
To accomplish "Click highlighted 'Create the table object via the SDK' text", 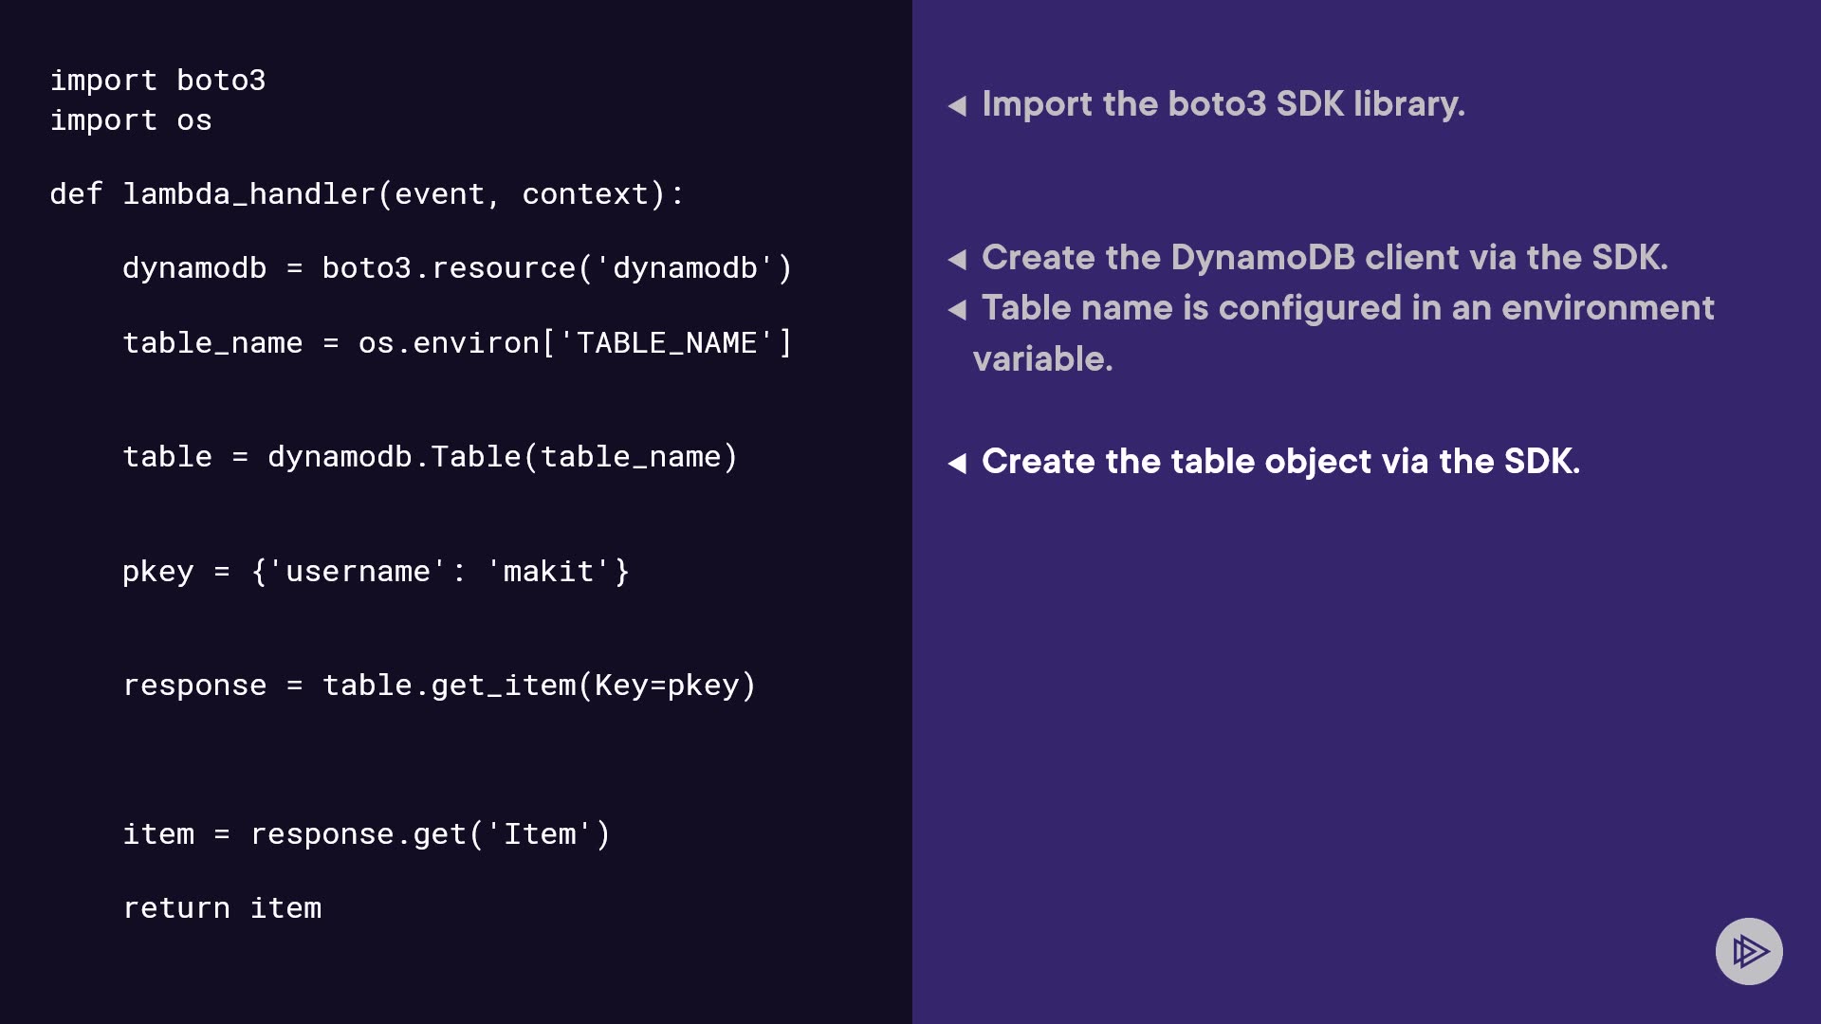I will [1280, 462].
